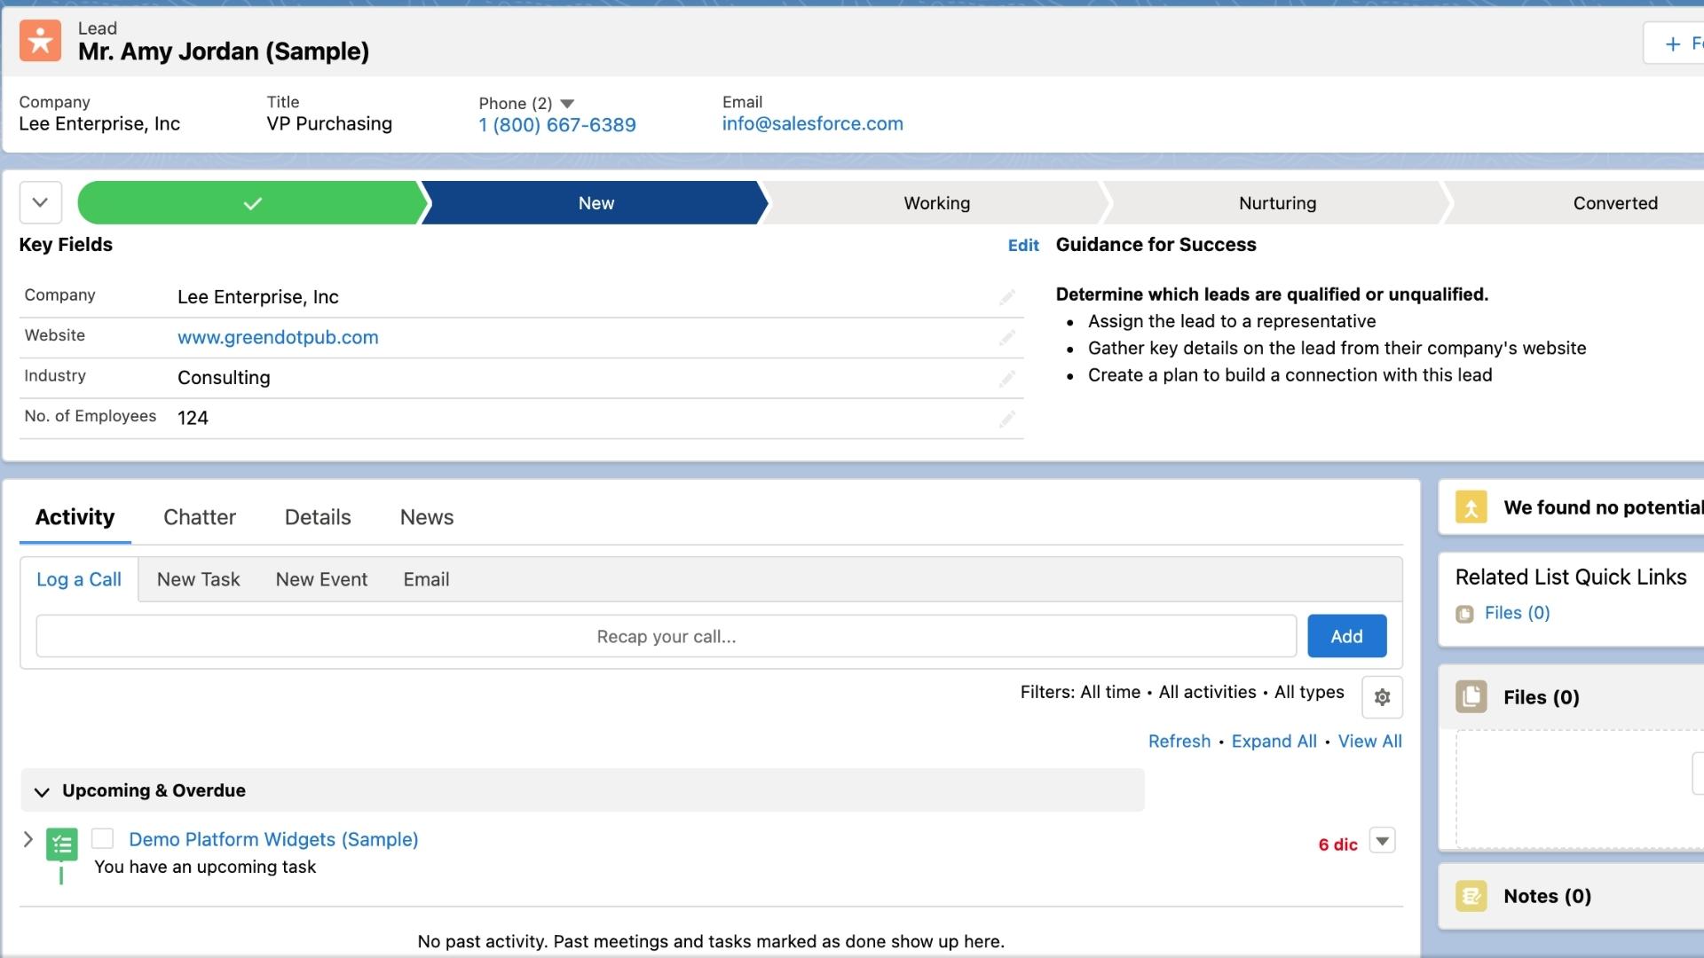1704x958 pixels.
Task: Click the employee count value 124
Action: point(193,418)
